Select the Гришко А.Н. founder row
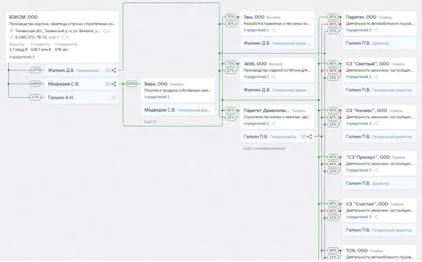 [61, 98]
